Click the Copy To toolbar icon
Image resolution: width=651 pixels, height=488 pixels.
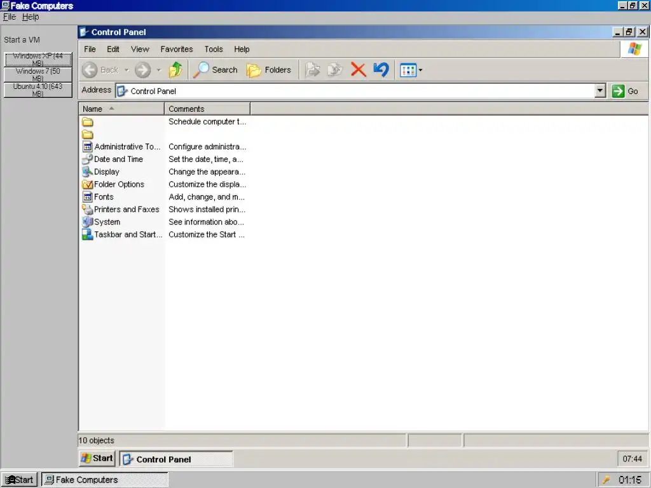[334, 70]
